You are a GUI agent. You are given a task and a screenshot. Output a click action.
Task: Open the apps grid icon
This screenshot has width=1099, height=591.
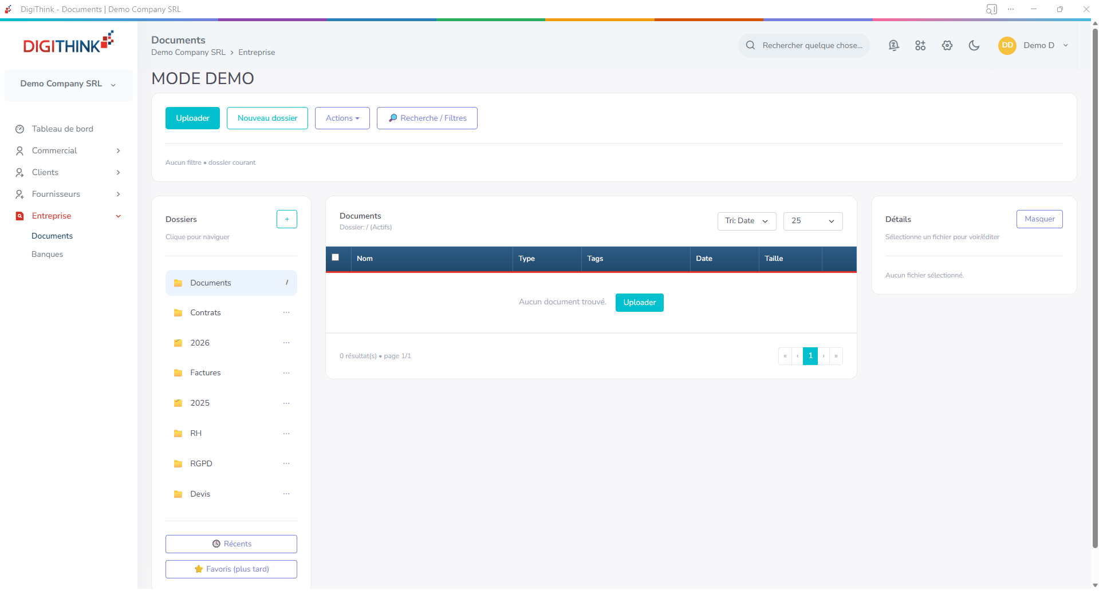920,45
